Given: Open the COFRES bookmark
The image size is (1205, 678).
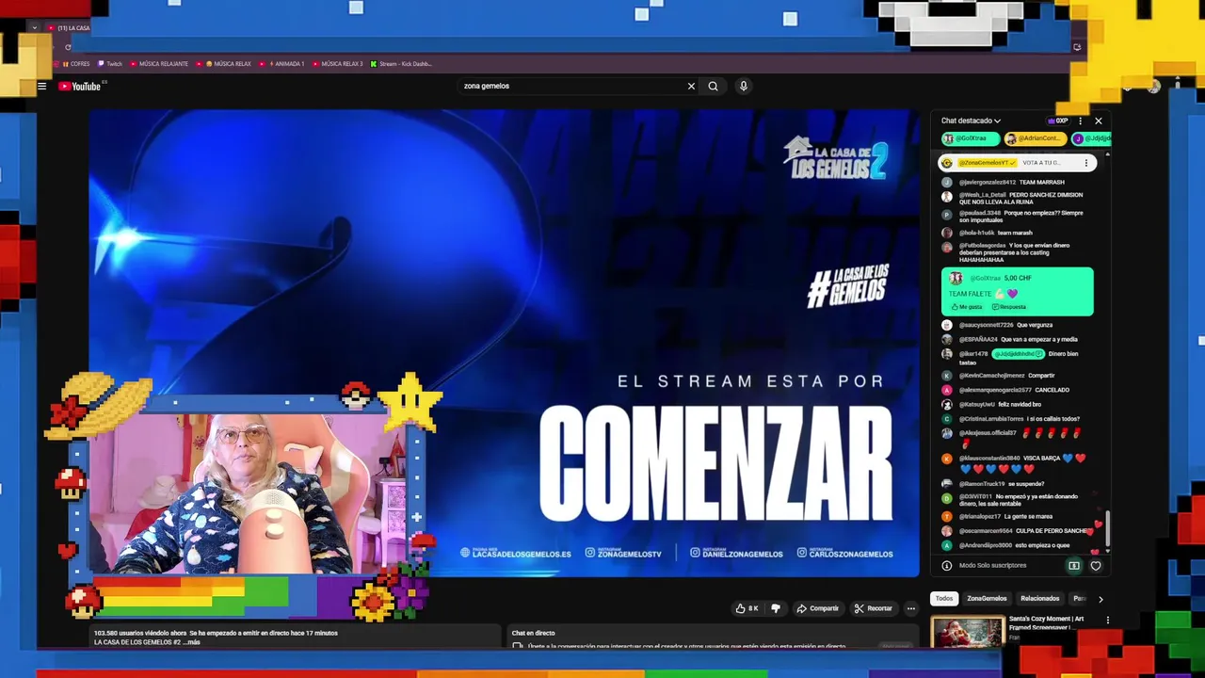Looking at the screenshot, I should click(76, 64).
